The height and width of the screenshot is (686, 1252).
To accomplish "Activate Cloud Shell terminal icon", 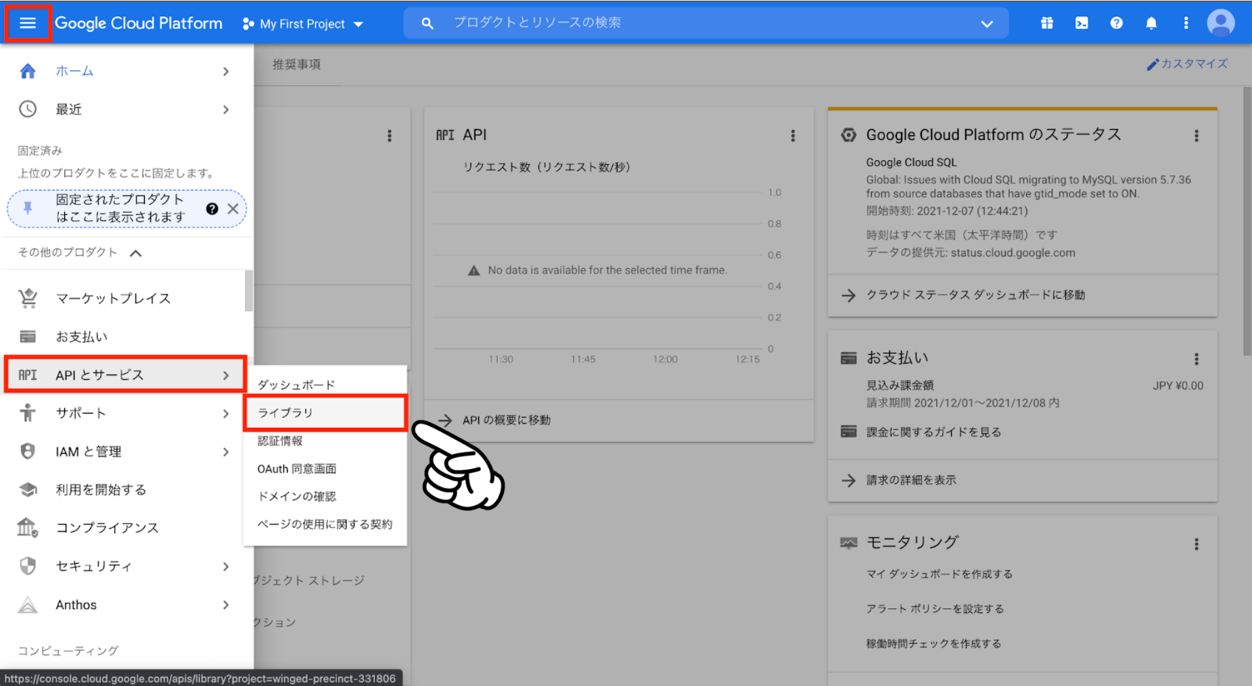I will click(1082, 23).
